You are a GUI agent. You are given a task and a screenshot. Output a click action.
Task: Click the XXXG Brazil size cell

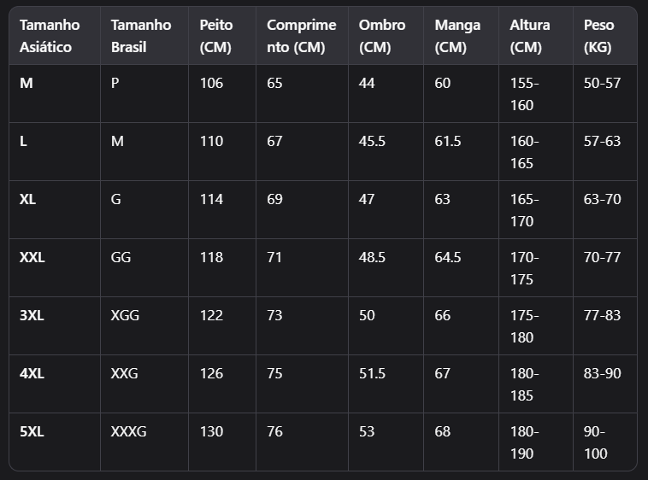[x=128, y=431]
